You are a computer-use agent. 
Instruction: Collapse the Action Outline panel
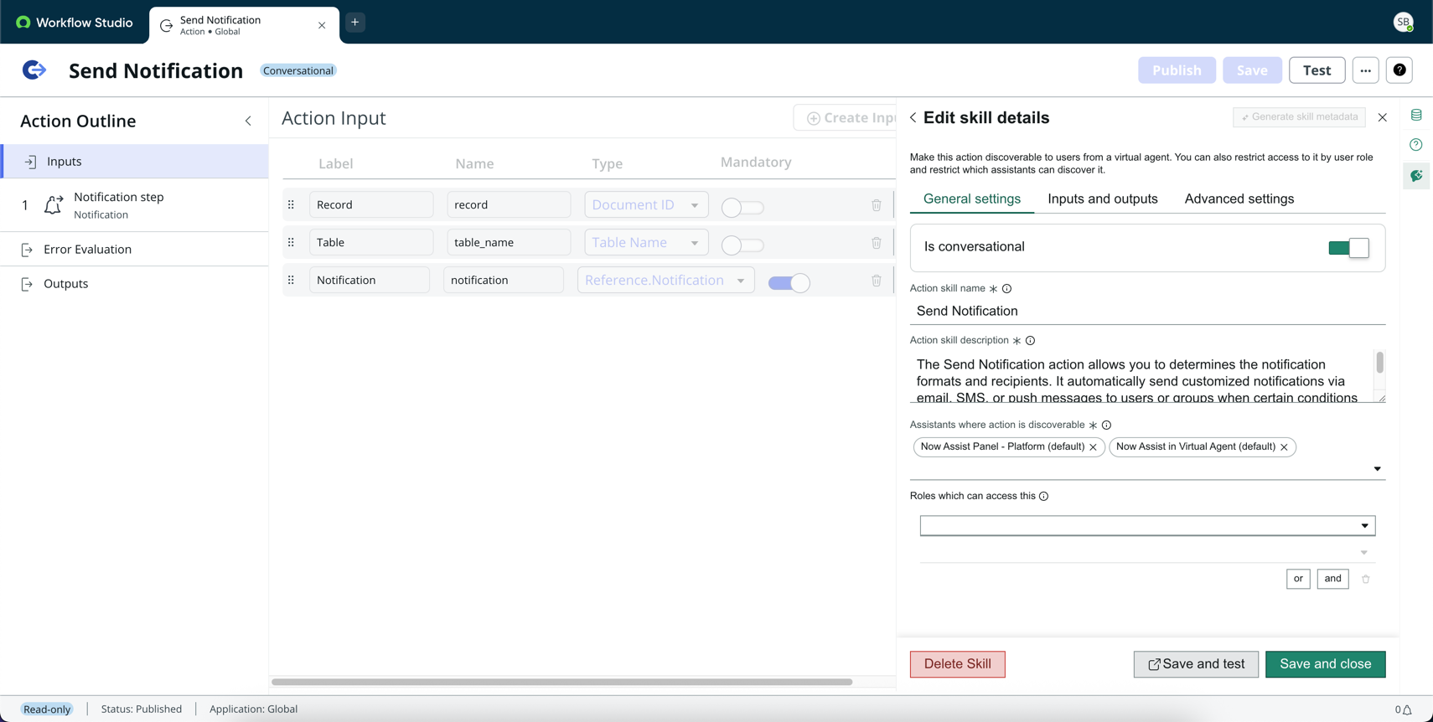click(x=248, y=121)
